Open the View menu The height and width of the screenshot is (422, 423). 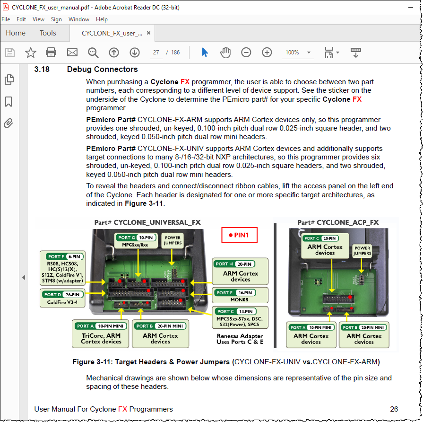38,19
